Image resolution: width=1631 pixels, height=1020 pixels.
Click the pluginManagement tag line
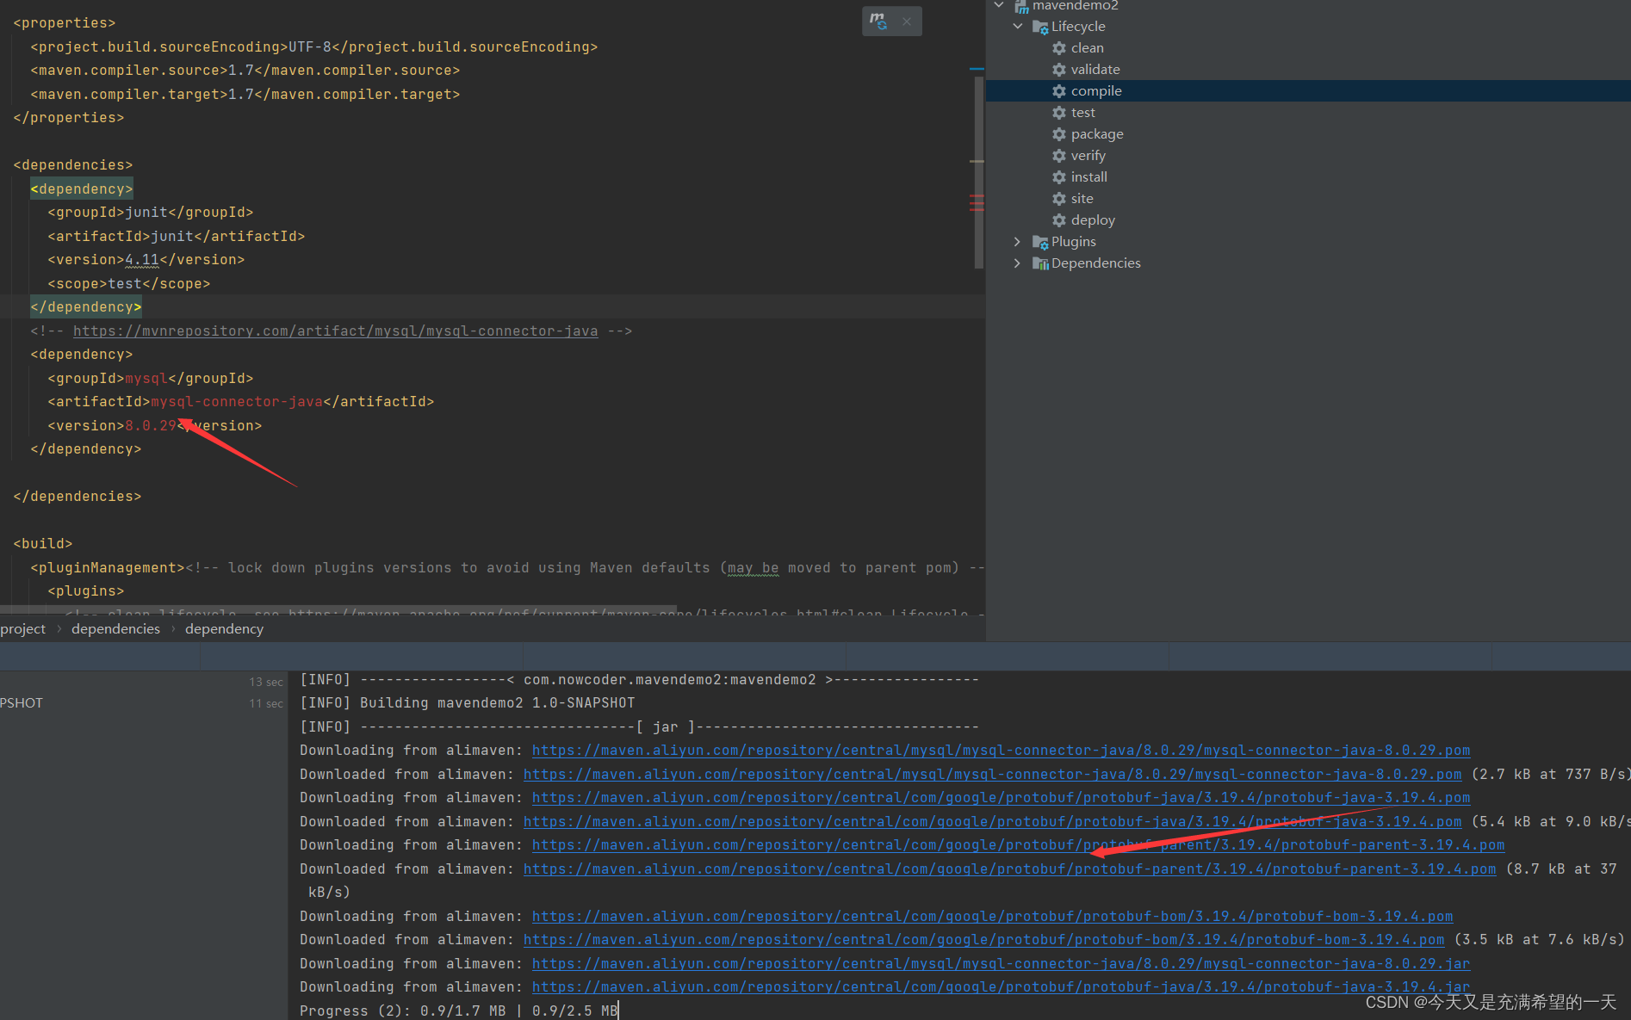508,568
